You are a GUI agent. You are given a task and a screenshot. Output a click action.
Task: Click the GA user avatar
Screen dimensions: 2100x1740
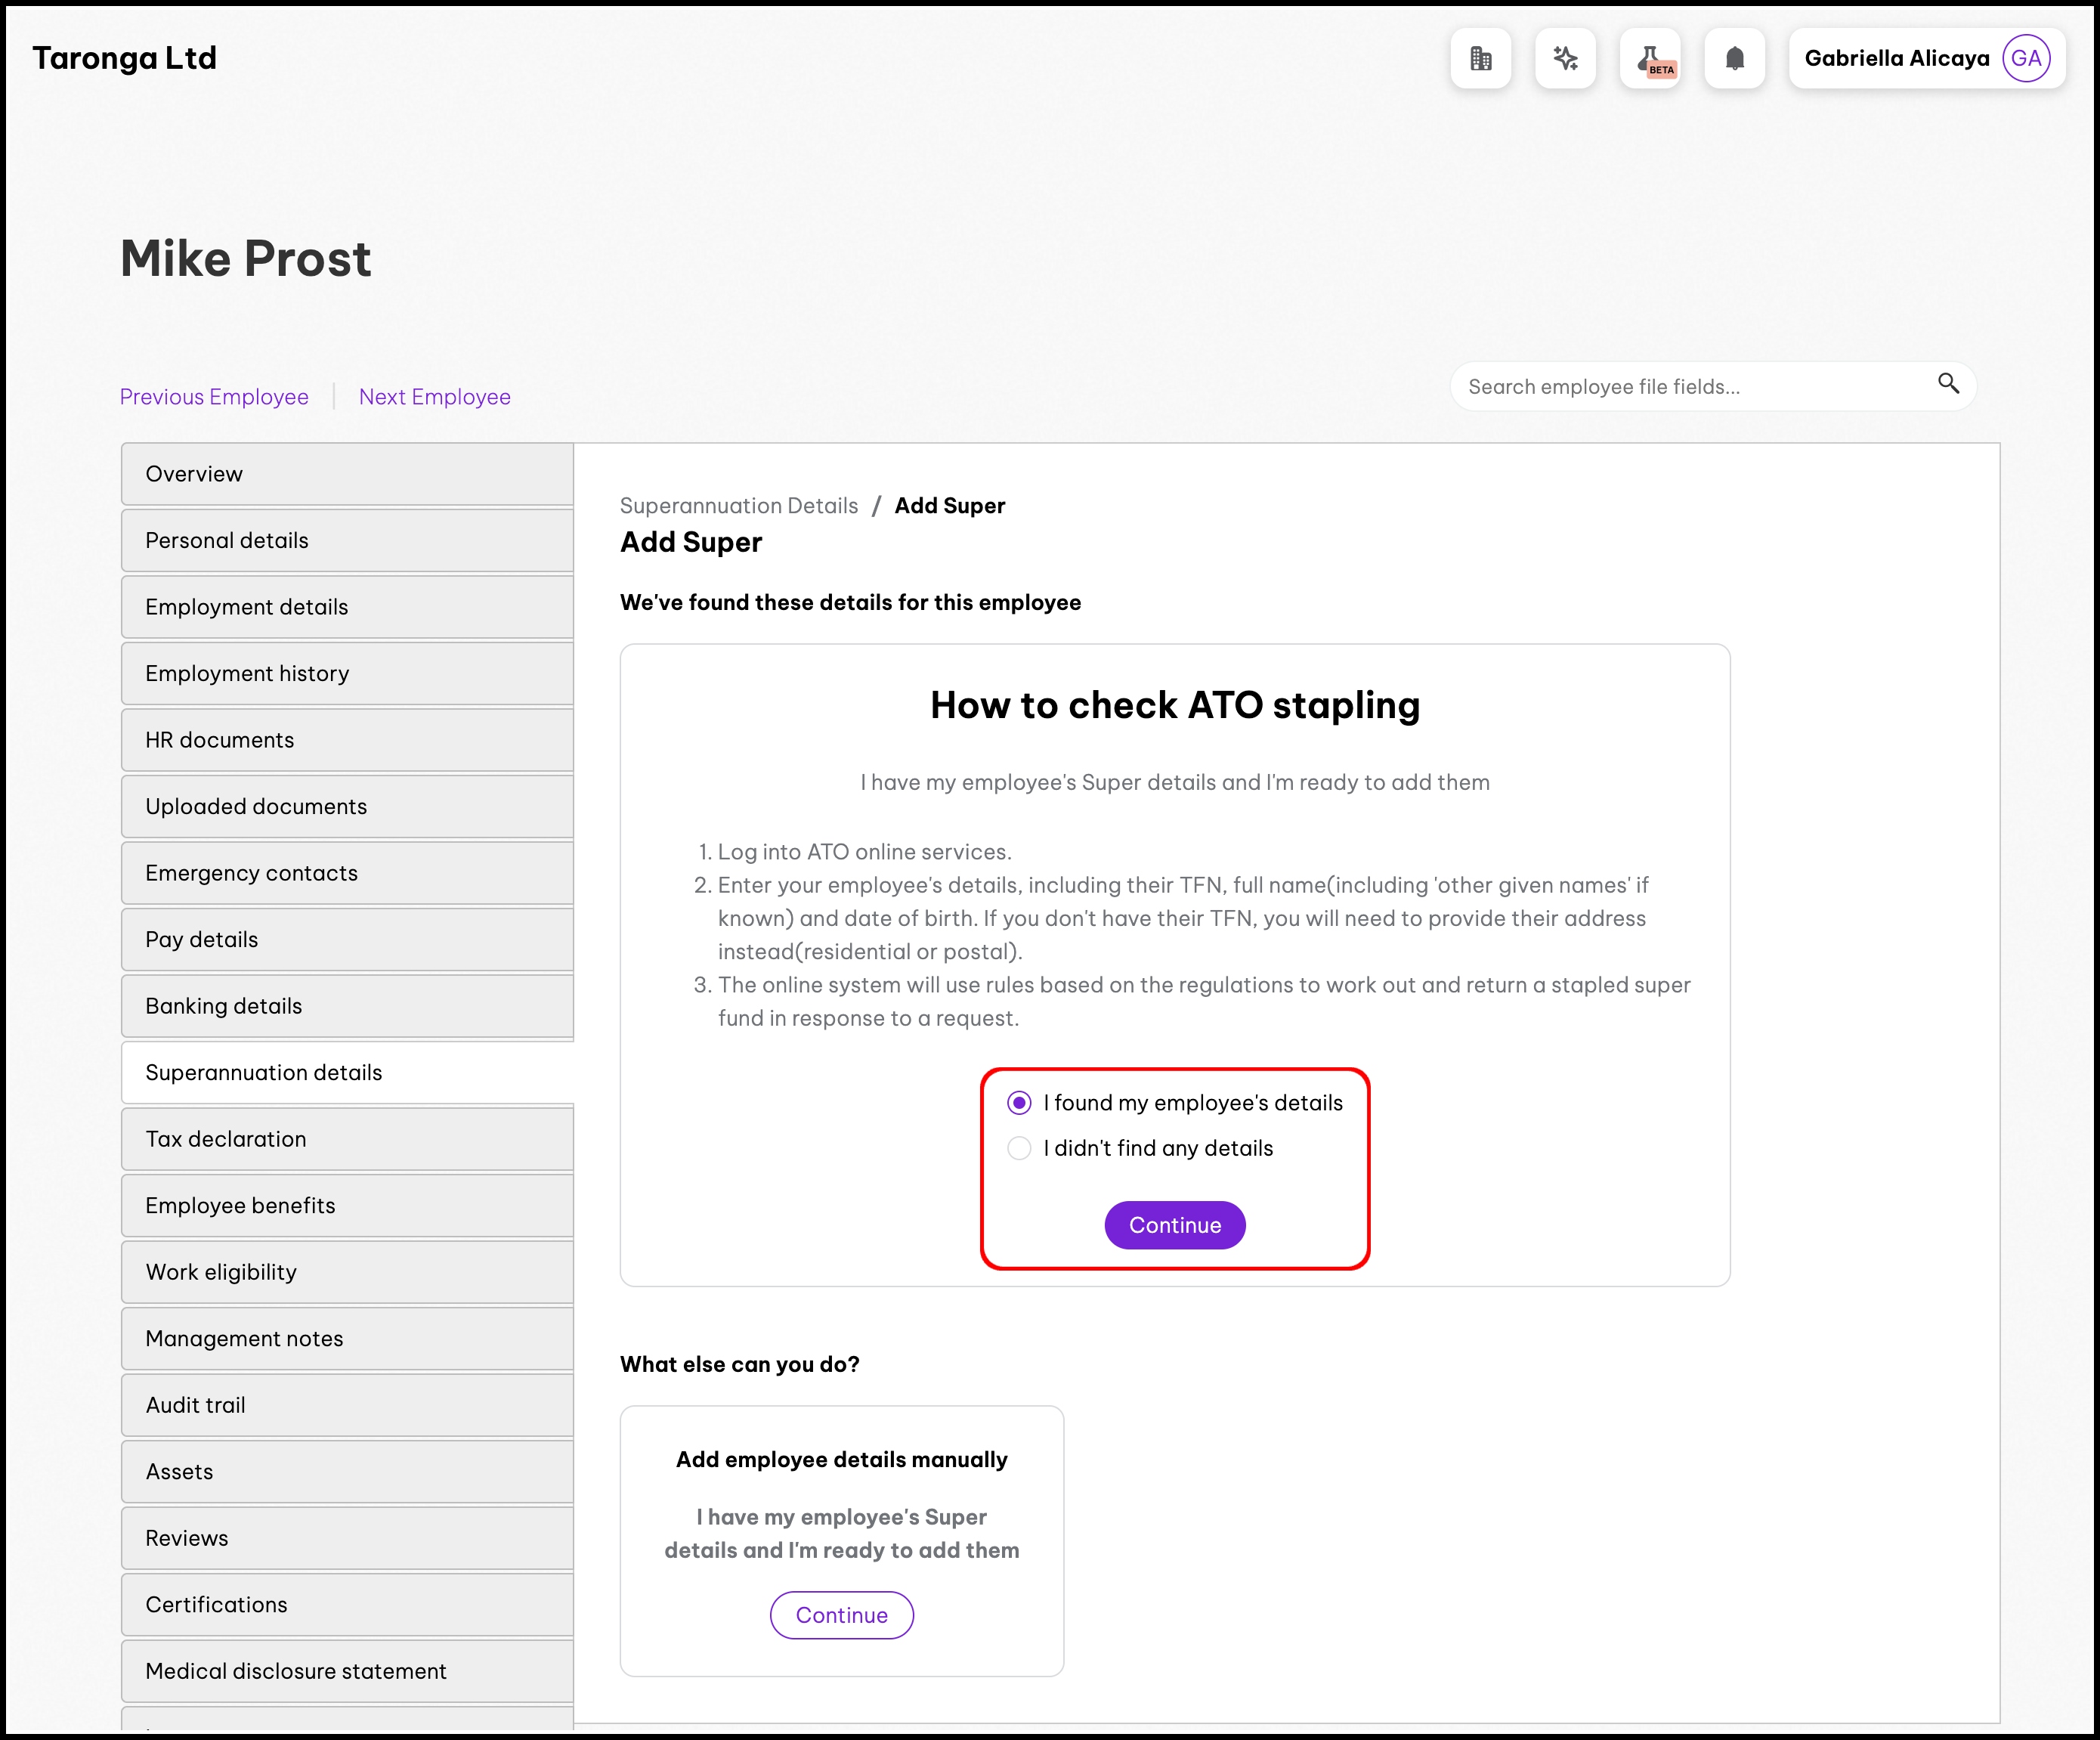[2026, 59]
